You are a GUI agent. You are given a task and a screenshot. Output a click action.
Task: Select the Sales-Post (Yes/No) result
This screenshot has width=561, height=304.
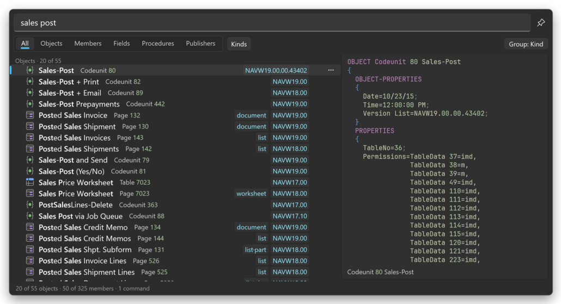point(175,171)
